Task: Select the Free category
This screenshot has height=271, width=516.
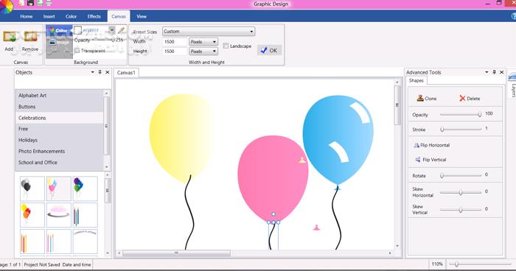Action: [x=59, y=129]
